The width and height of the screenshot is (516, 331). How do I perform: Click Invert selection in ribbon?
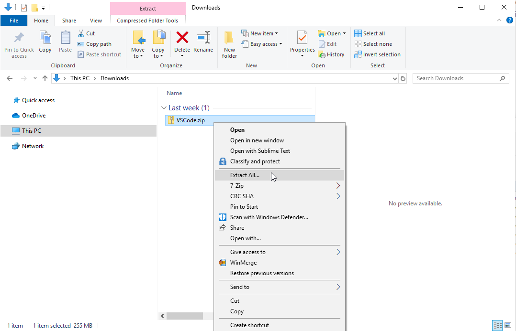click(377, 54)
